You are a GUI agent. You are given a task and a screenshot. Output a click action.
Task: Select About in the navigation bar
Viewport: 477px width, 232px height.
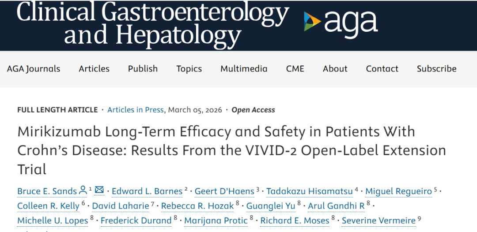point(335,69)
